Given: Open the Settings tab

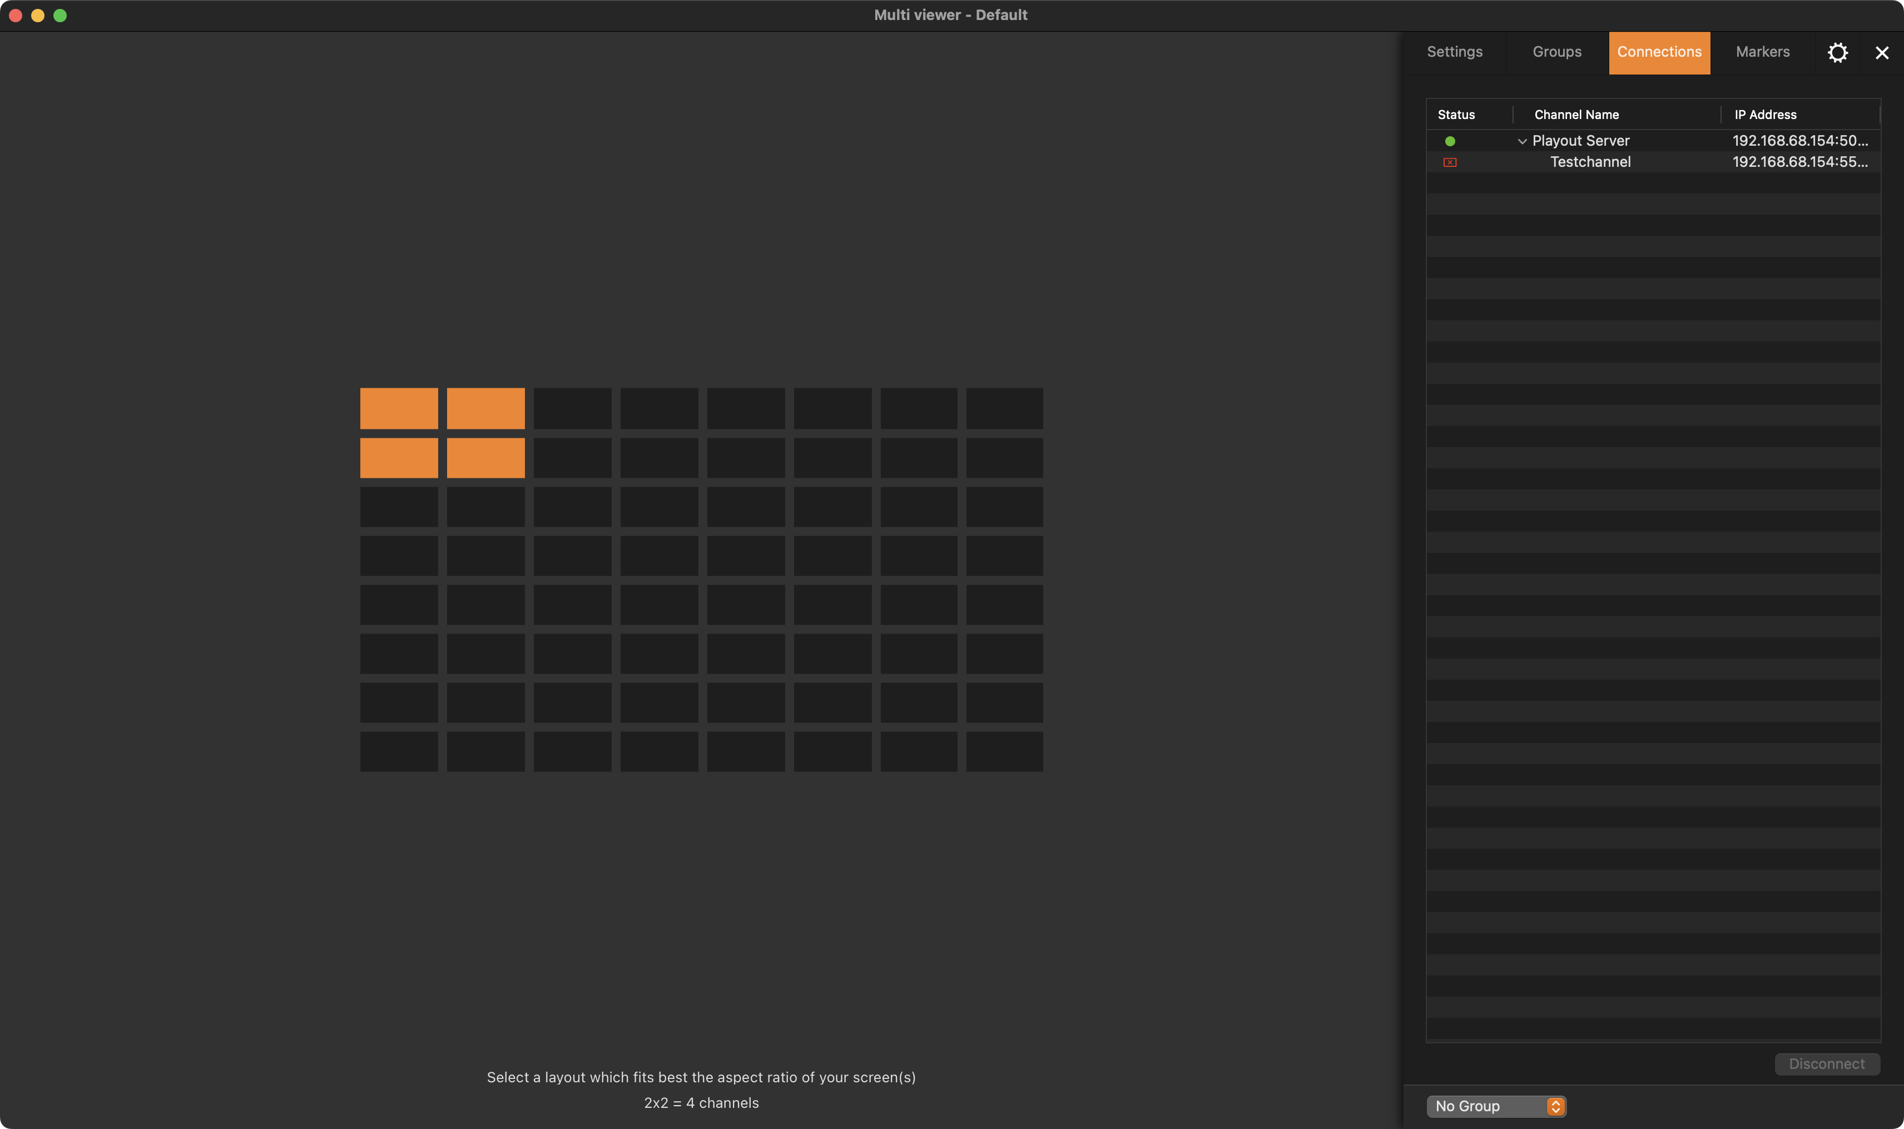Looking at the screenshot, I should 1455,52.
